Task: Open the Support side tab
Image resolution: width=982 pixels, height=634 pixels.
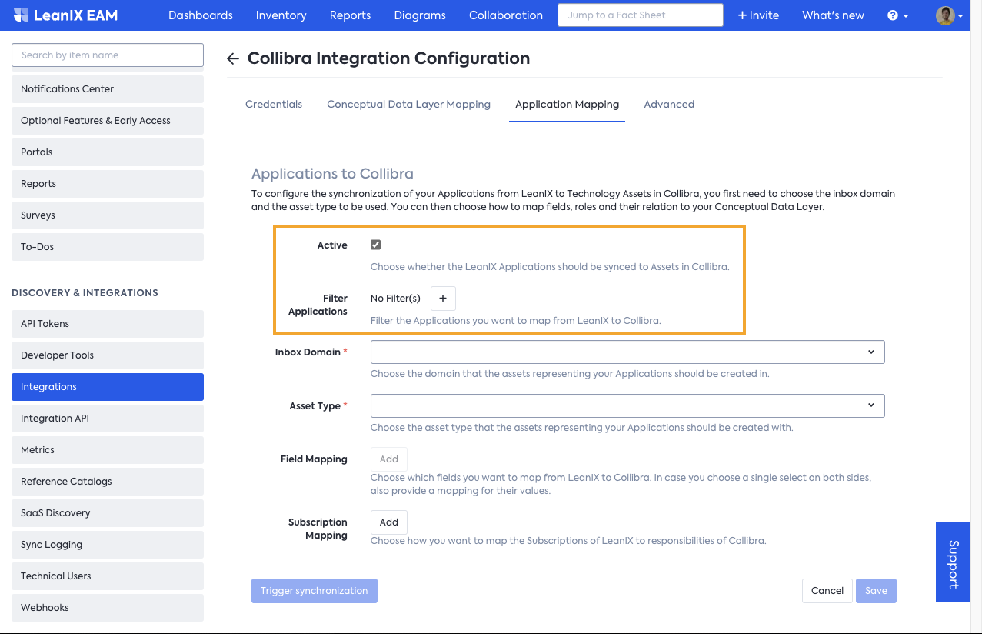Action: tap(953, 562)
